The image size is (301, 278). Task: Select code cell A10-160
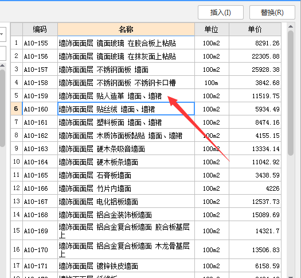pyautogui.click(x=40, y=109)
